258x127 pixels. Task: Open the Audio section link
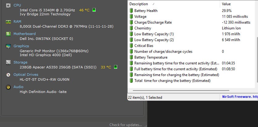click(18, 87)
